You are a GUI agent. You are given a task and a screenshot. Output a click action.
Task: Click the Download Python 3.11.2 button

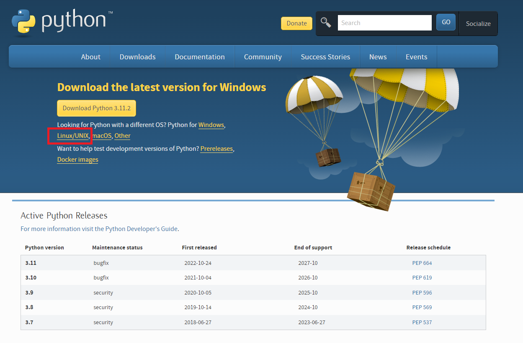tap(97, 108)
